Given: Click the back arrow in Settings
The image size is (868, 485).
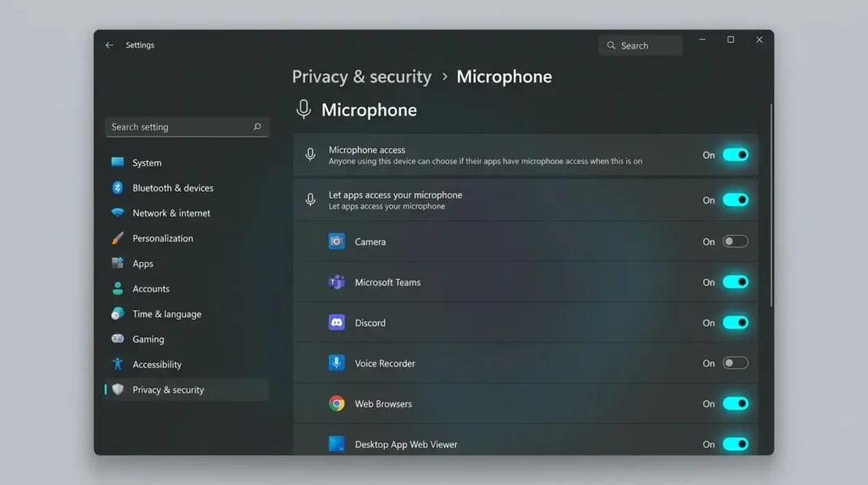Looking at the screenshot, I should (109, 46).
